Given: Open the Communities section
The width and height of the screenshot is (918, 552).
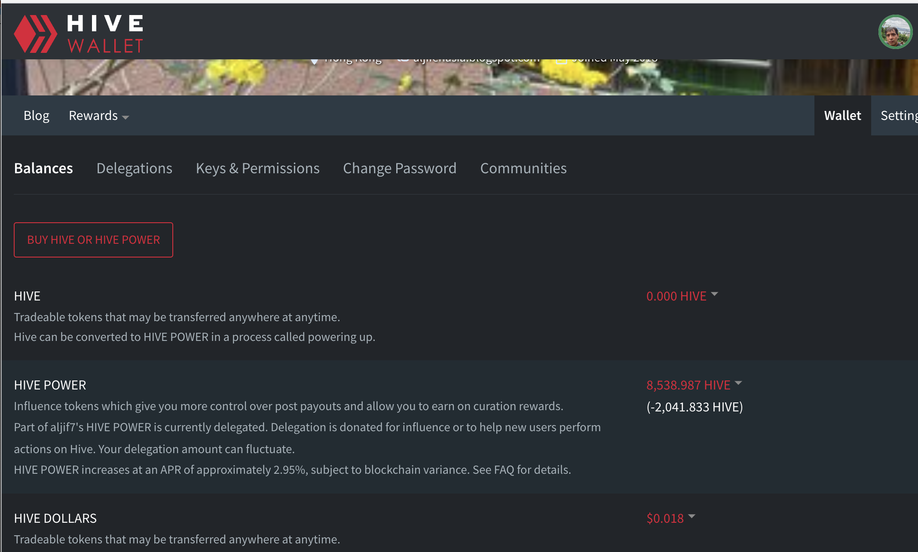Looking at the screenshot, I should click(x=523, y=168).
